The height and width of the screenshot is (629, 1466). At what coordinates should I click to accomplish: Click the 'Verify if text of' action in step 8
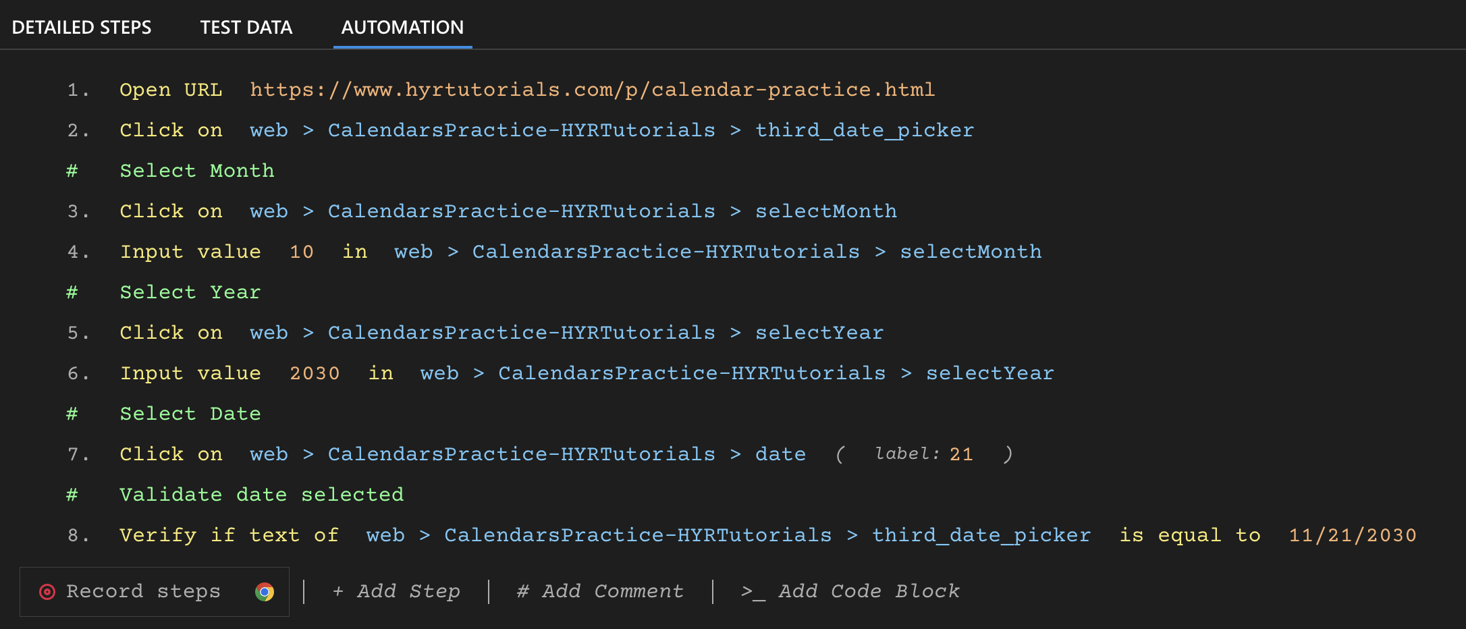click(x=229, y=535)
